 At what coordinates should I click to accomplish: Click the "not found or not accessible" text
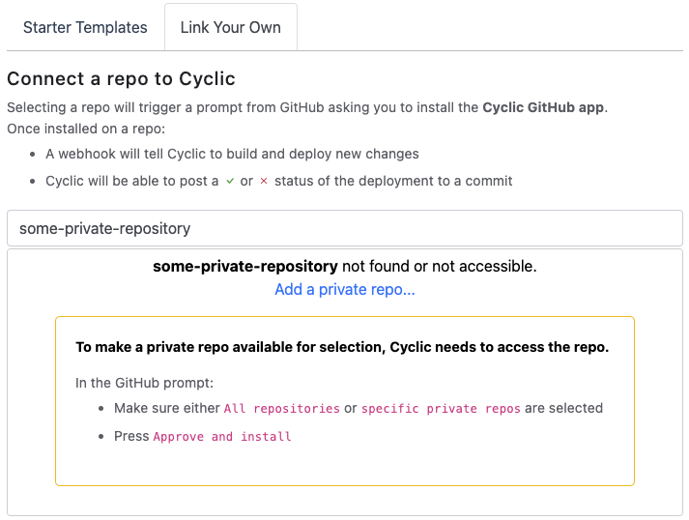(x=439, y=266)
